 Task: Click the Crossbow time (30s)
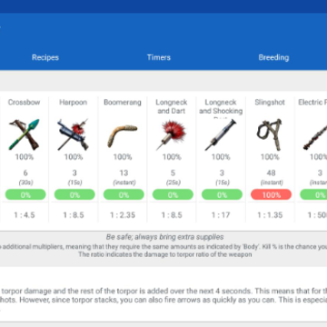point(25,183)
